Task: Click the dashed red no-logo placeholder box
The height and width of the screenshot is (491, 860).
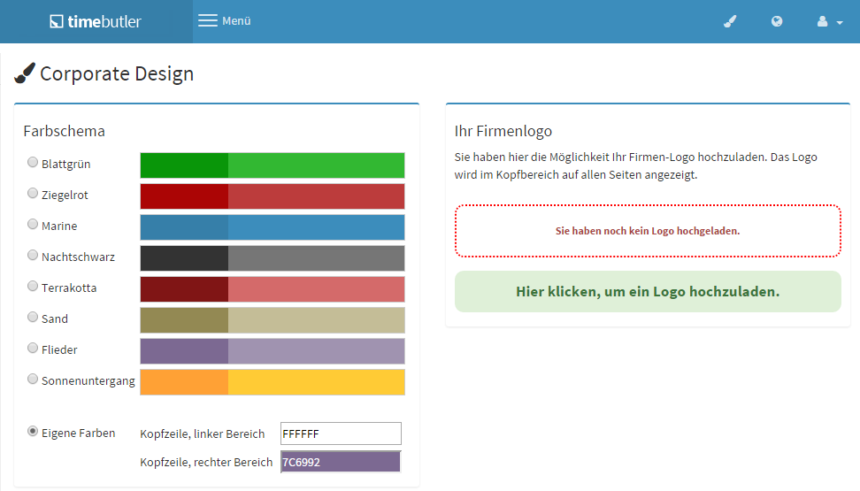Action: click(648, 231)
